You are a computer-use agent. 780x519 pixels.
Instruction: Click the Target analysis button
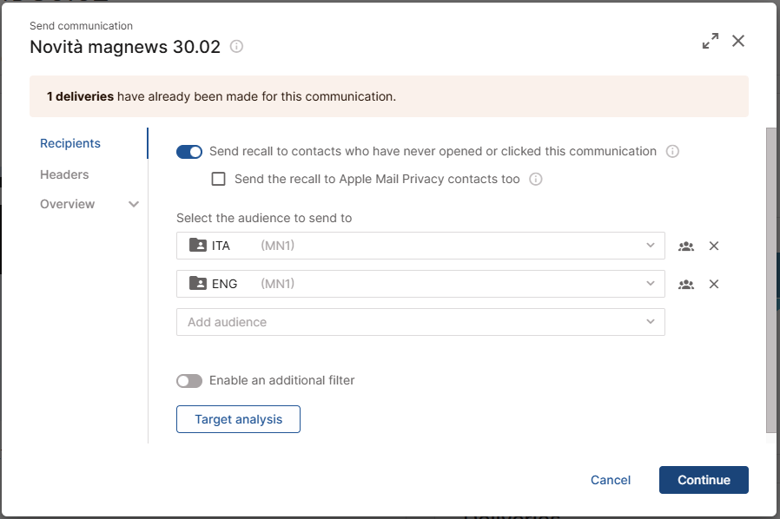(x=238, y=419)
